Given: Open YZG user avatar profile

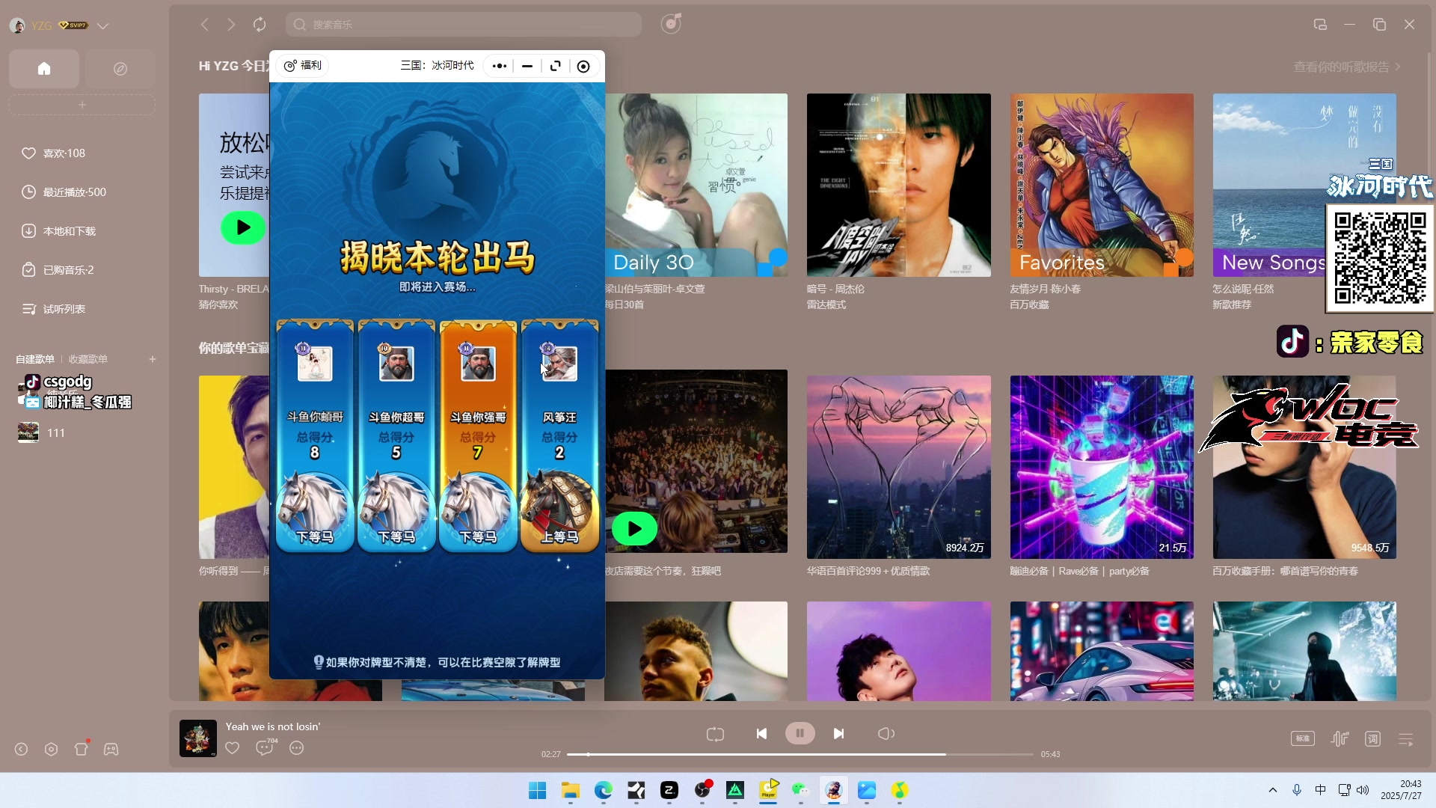Looking at the screenshot, I should click(x=17, y=25).
